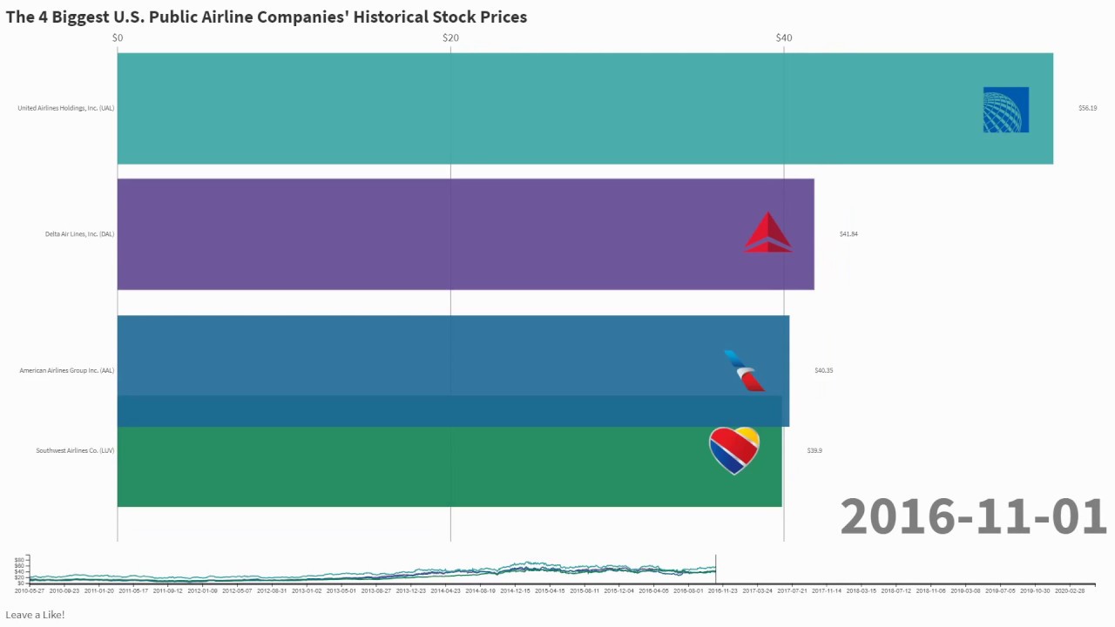
Task: Click the Southwest Airlines Co. (LUV) label
Action: (75, 450)
